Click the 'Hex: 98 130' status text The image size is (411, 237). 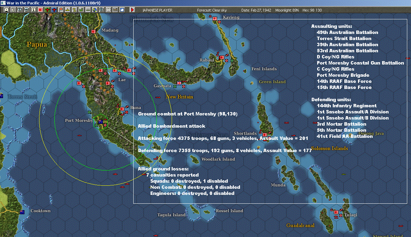click(312, 10)
